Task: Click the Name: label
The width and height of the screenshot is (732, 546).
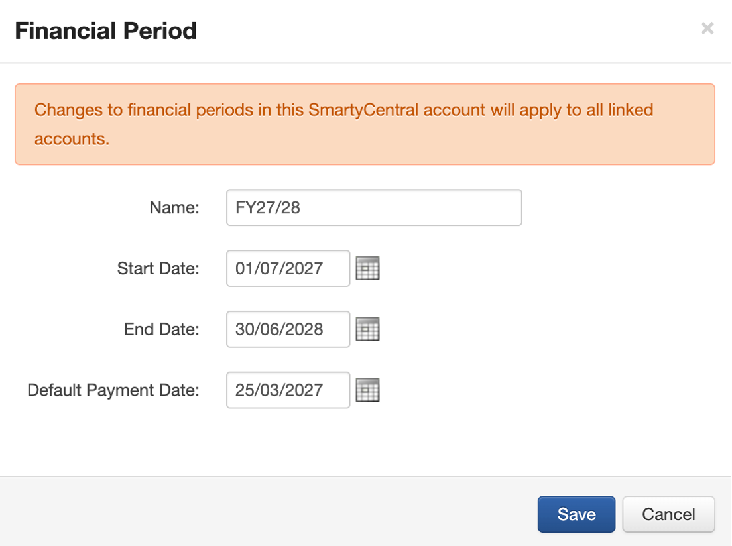Action: click(174, 207)
